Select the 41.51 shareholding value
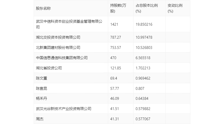224x124 pixels. click(114, 109)
